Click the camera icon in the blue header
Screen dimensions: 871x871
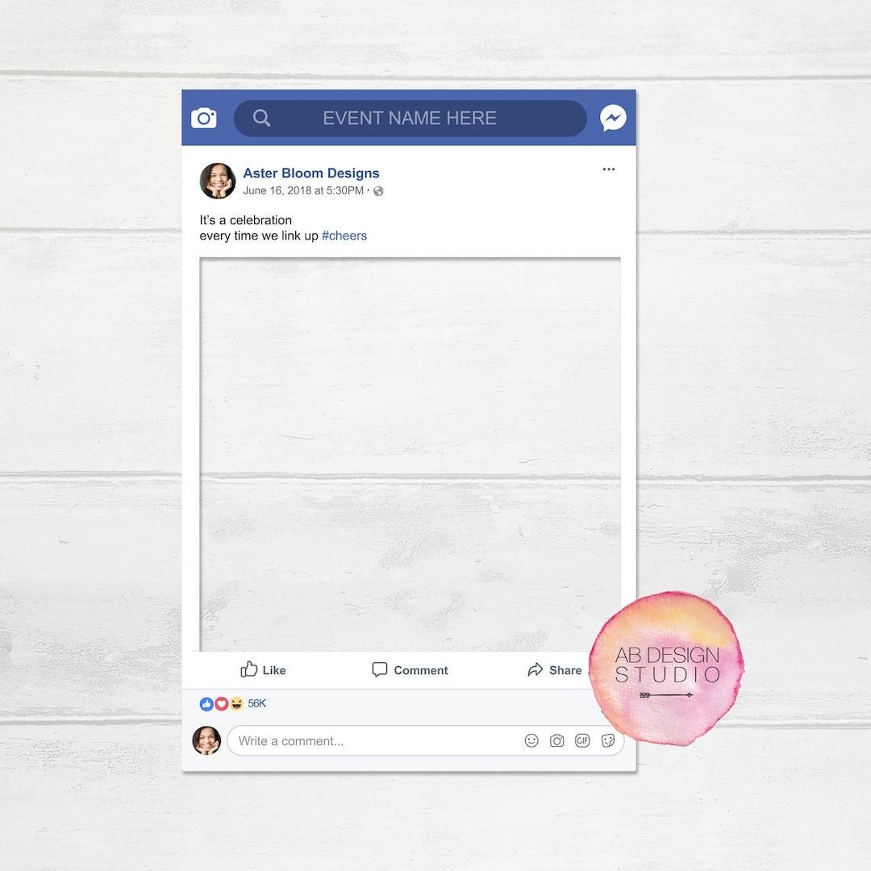[204, 118]
